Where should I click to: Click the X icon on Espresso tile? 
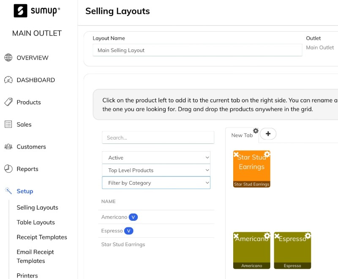pos(277,236)
